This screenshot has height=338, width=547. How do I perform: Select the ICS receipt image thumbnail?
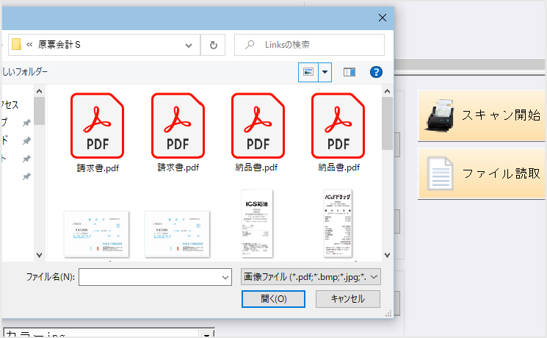pyautogui.click(x=258, y=224)
